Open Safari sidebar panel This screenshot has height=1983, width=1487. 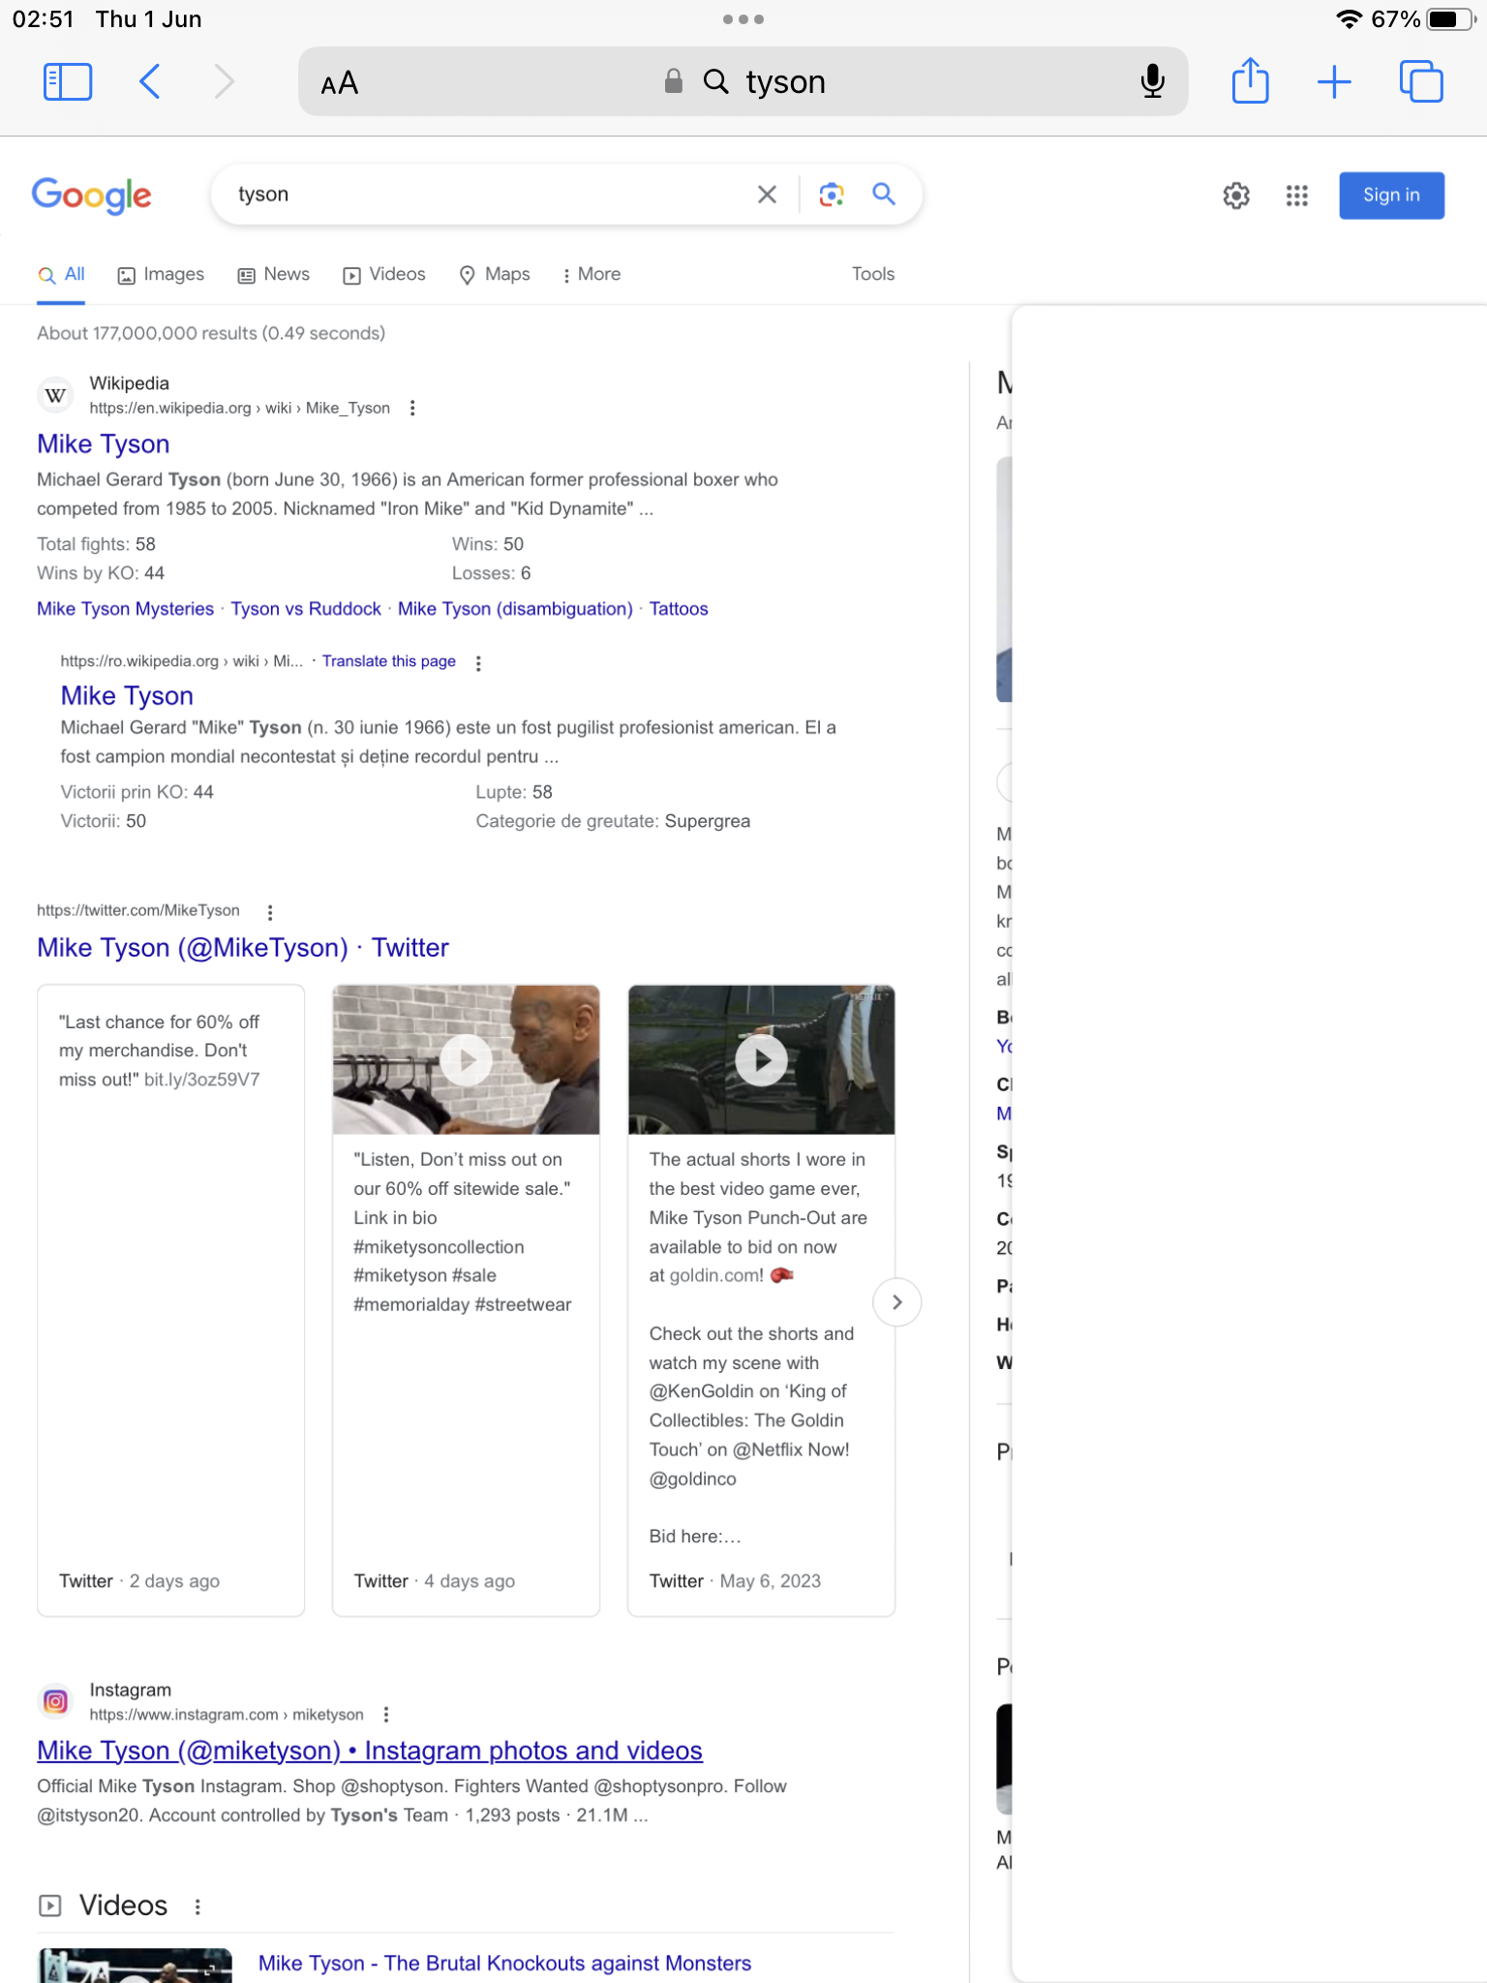point(68,82)
